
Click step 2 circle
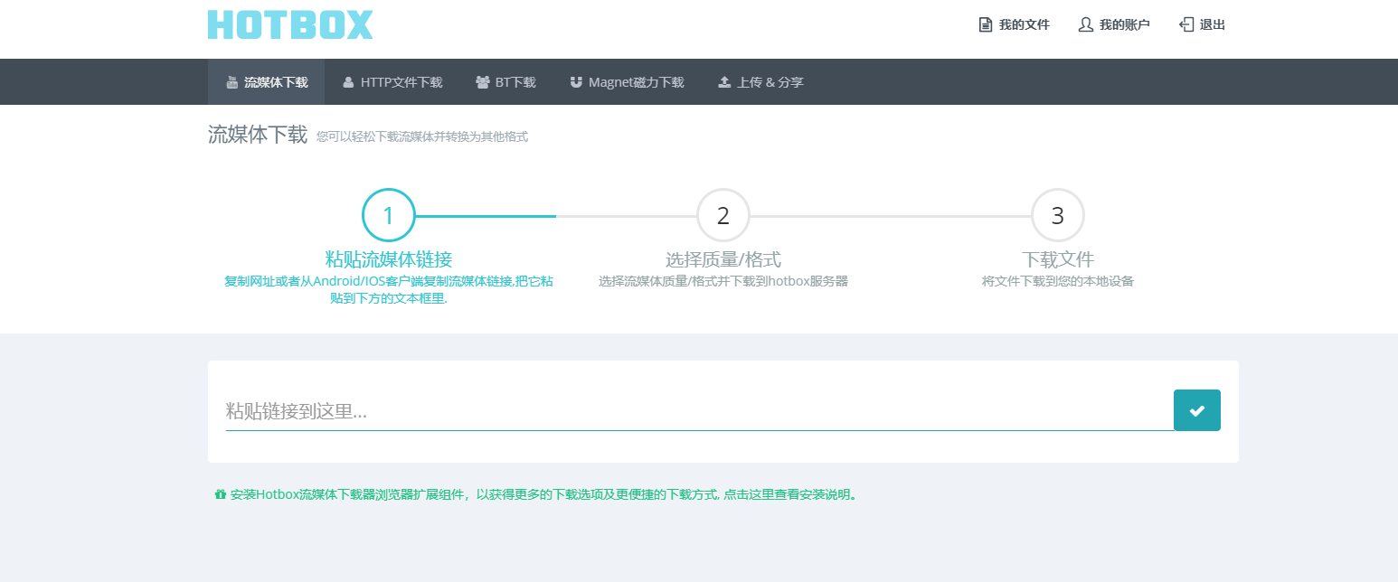point(723,216)
